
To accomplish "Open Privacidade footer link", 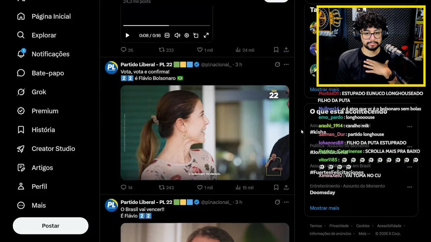I will (x=339, y=226).
